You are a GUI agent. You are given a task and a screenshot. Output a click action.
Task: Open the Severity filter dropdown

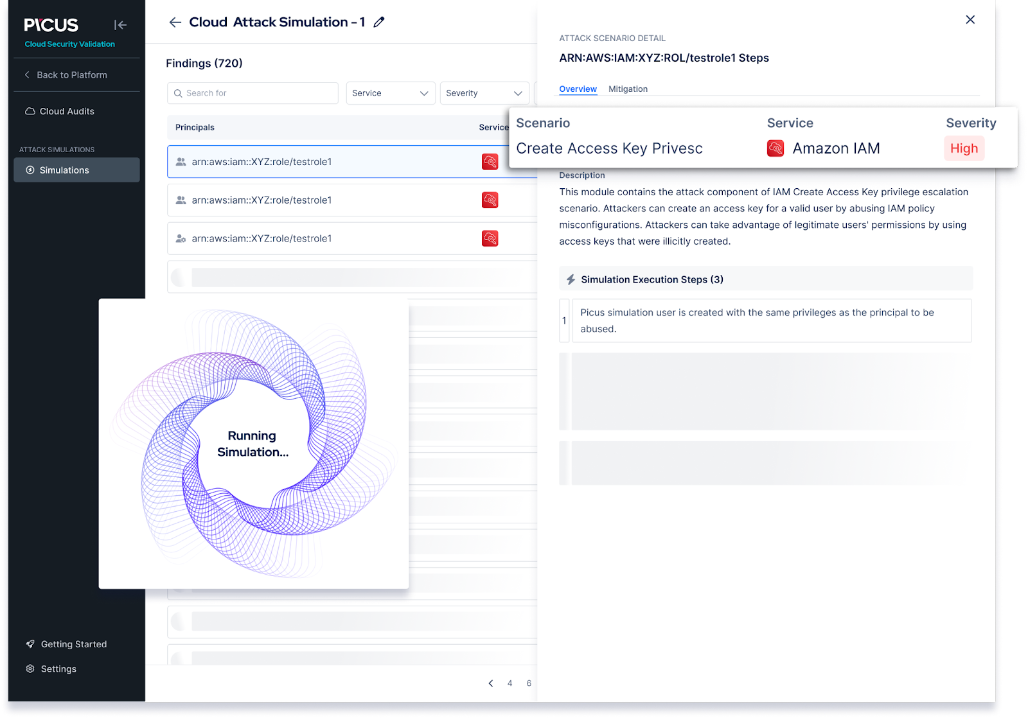(x=484, y=93)
